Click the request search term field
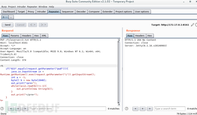This screenshot has height=115, width=197. [68, 109]
